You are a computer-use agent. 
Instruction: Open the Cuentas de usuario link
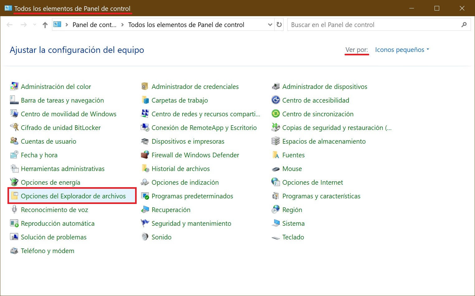click(x=48, y=141)
